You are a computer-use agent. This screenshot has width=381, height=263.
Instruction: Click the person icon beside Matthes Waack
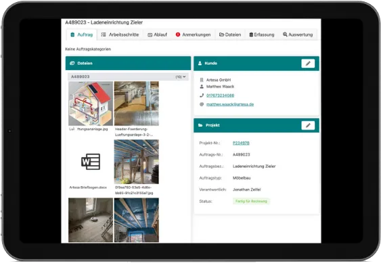coord(202,86)
